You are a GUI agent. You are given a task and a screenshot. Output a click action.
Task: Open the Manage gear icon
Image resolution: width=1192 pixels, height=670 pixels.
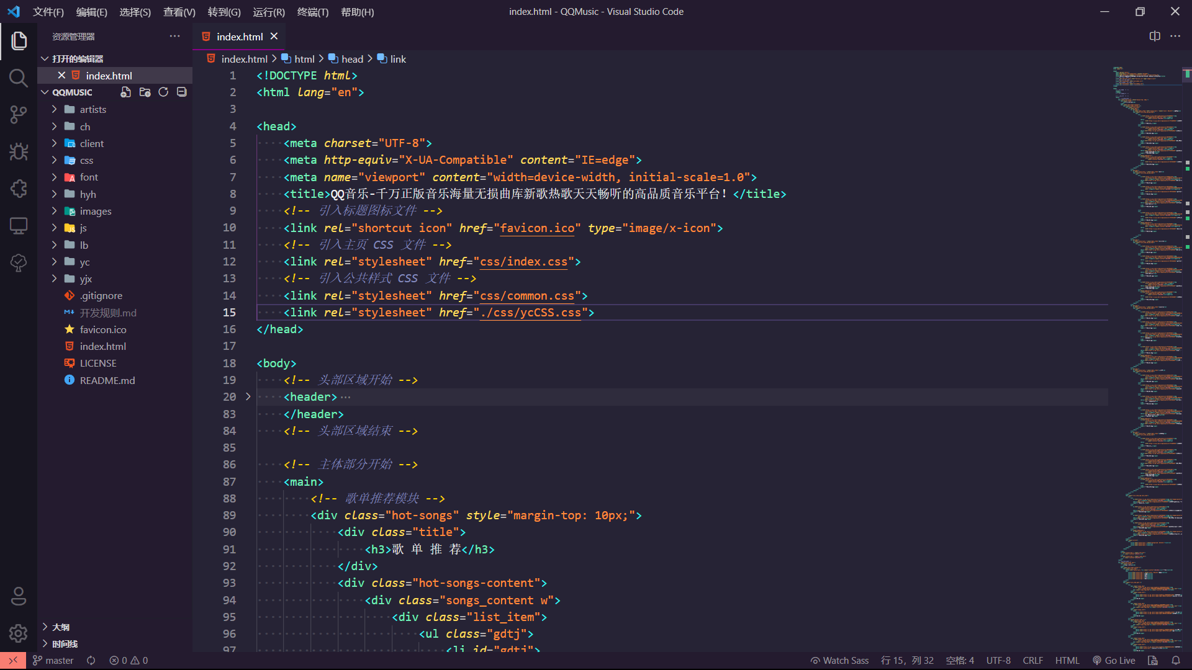[18, 633]
